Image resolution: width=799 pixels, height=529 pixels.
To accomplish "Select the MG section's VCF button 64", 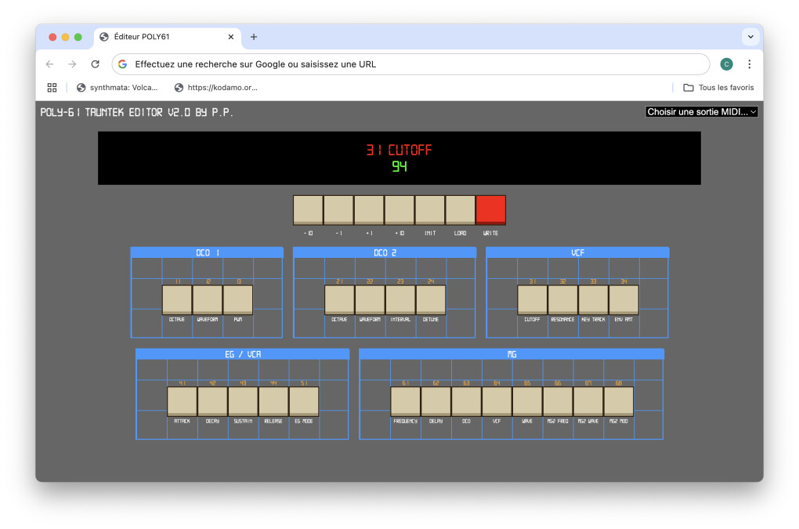I will [x=497, y=401].
